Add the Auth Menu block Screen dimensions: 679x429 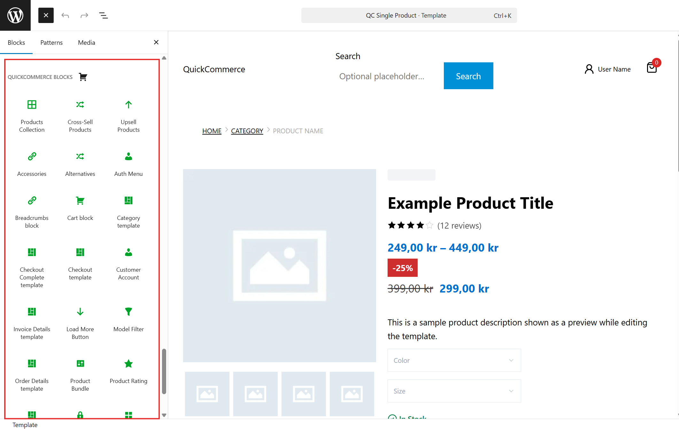click(128, 164)
